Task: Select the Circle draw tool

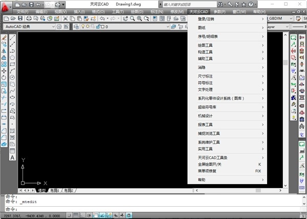Action: (12, 77)
